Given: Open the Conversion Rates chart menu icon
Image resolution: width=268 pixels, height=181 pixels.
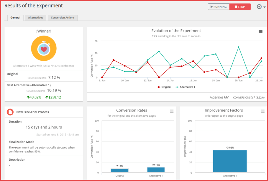Looking at the screenshot, I should coord(172,111).
